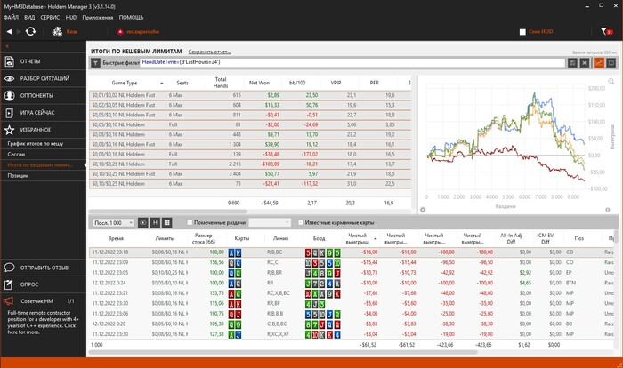Open the ОПРОС survey

pos(44,284)
